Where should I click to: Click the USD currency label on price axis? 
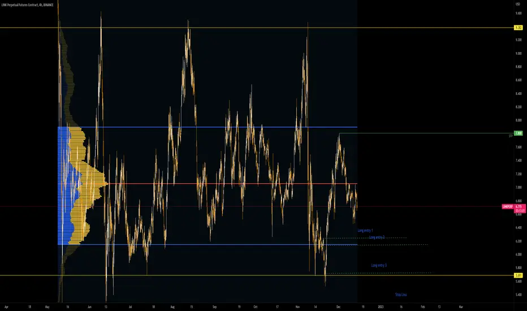(517, 4)
